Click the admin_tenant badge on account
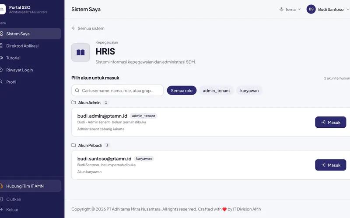 pos(143,116)
